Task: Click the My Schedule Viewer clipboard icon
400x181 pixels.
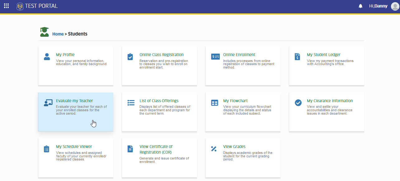Action: tap(47, 149)
